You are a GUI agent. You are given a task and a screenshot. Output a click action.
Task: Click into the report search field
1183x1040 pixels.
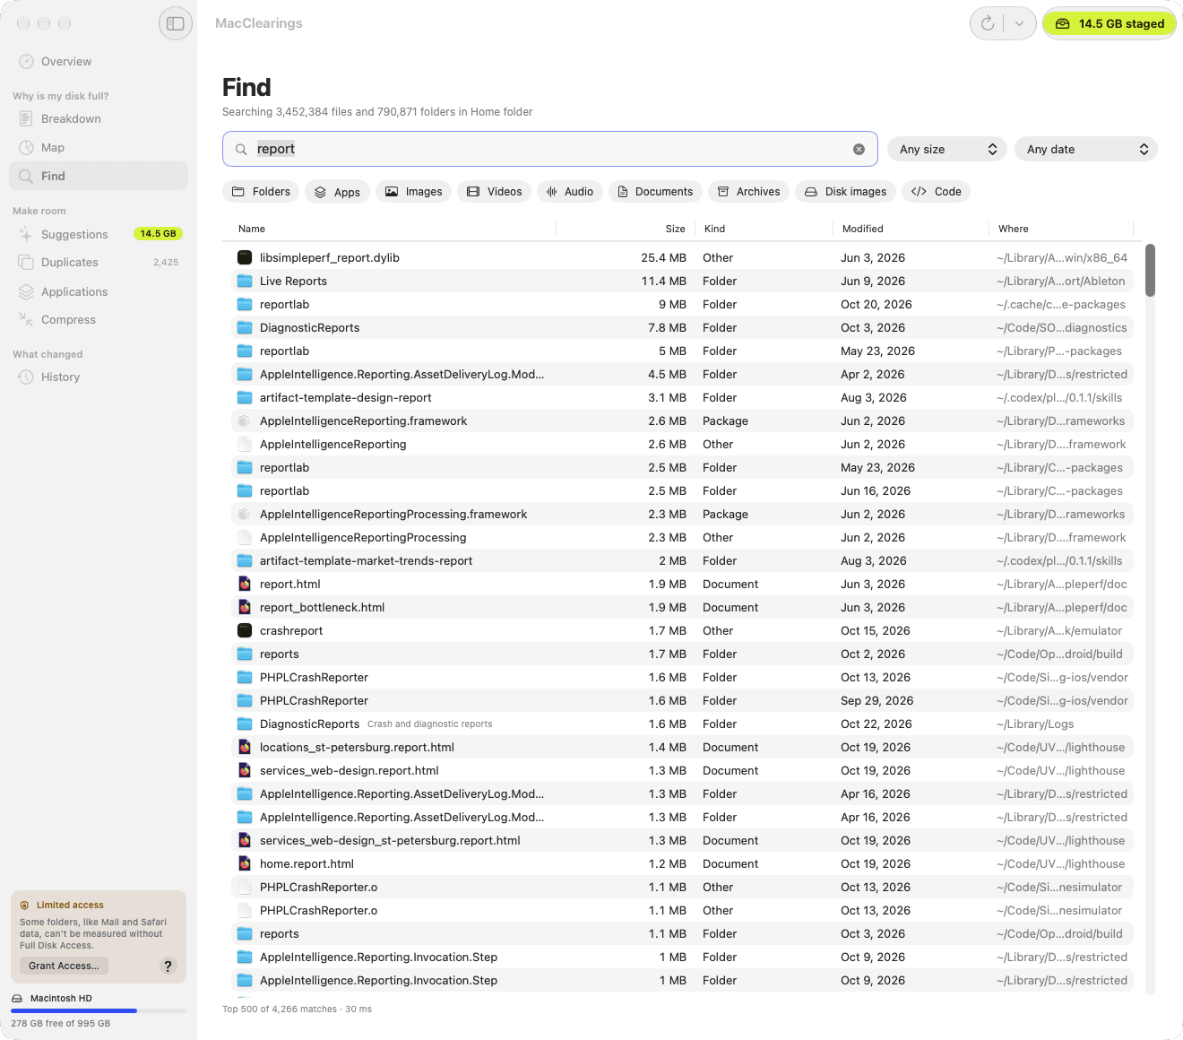click(x=549, y=149)
